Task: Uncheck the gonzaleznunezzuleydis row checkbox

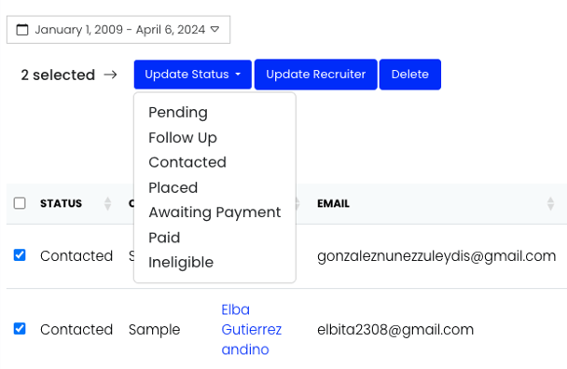Action: click(x=20, y=255)
